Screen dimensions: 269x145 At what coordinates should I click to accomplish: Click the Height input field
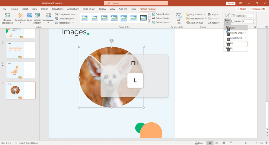247,16
